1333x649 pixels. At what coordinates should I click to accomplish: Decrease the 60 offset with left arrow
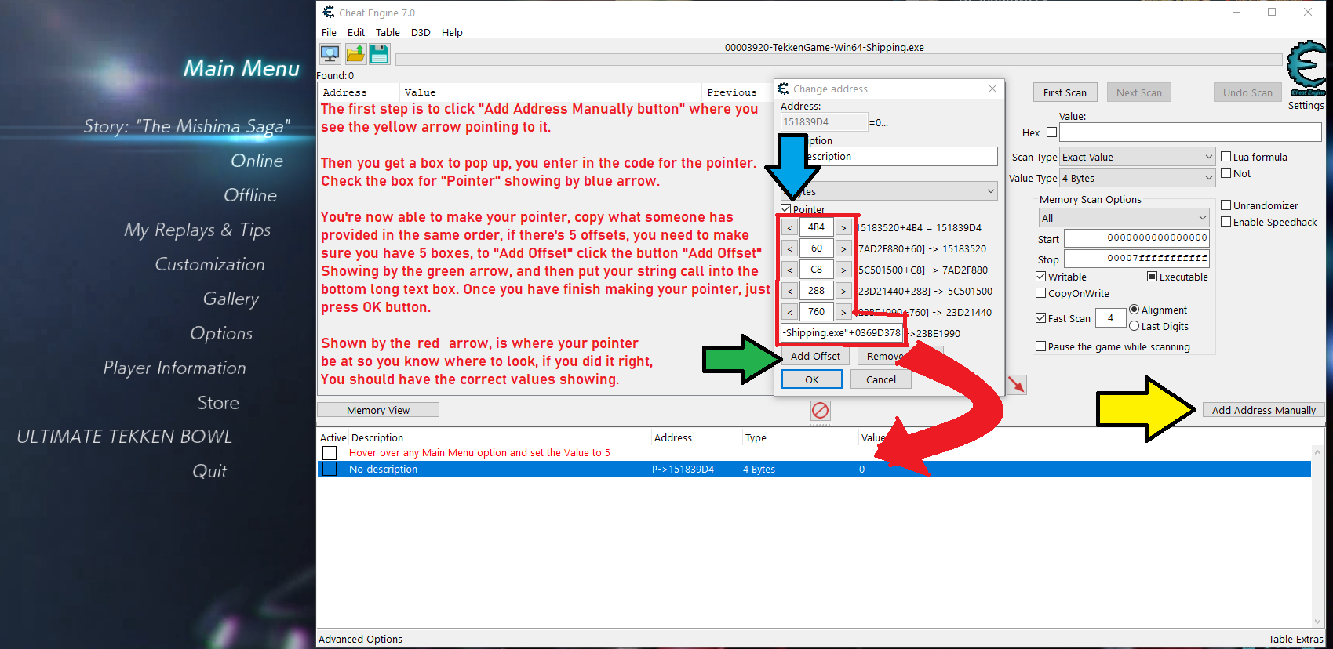(790, 248)
